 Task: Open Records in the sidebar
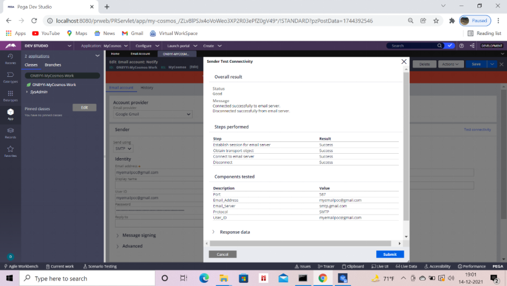click(10, 133)
